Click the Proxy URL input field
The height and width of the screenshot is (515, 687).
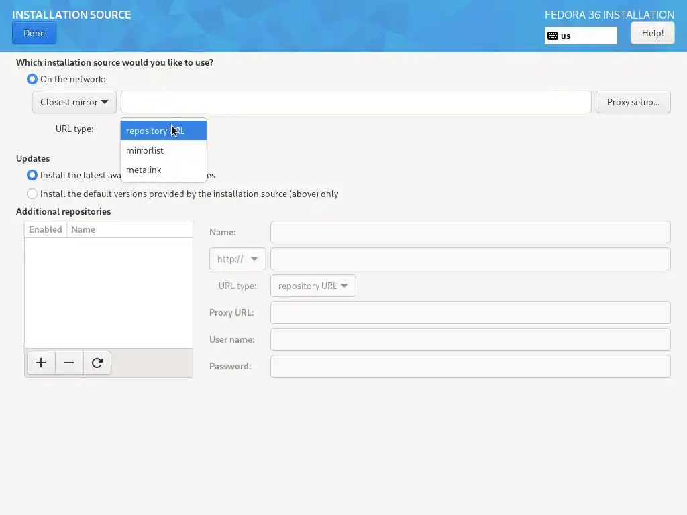(x=470, y=312)
